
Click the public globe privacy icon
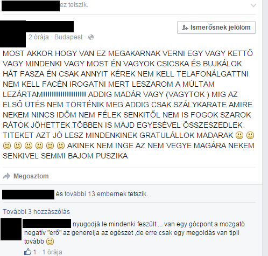[91, 37]
